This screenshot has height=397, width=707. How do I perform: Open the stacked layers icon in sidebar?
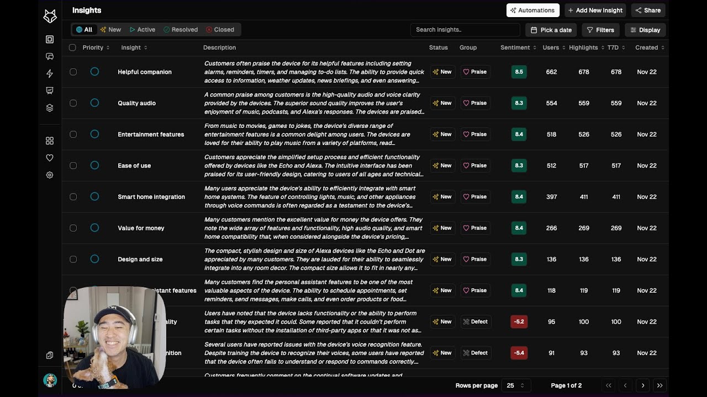pyautogui.click(x=50, y=108)
